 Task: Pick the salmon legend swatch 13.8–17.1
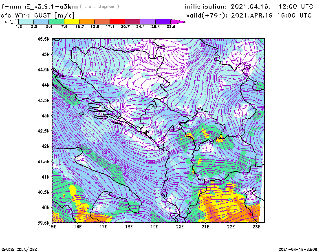click(x=102, y=22)
